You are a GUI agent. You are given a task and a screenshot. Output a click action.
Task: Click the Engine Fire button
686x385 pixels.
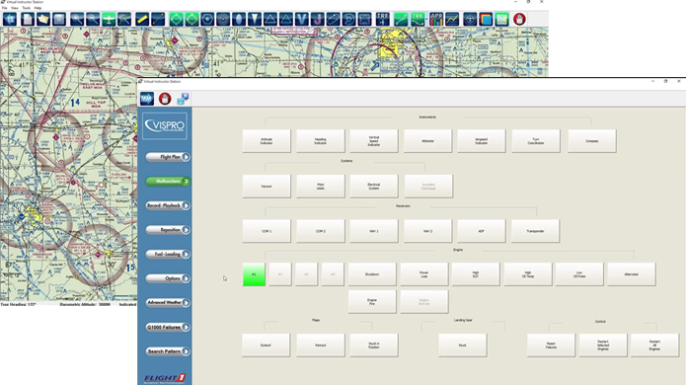(372, 301)
